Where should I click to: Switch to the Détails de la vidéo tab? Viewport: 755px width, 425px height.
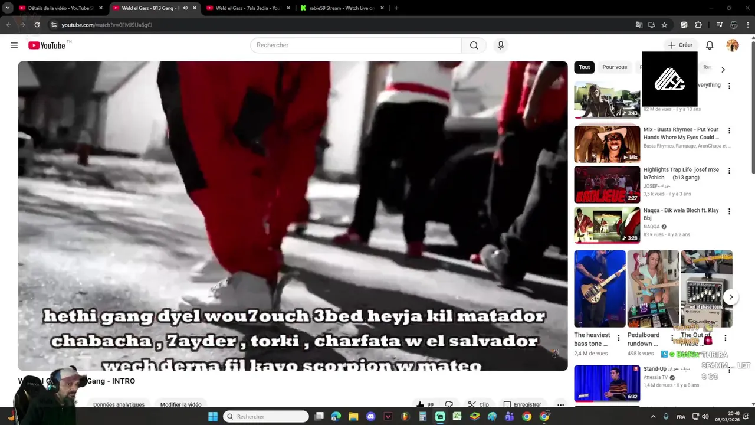(x=61, y=8)
